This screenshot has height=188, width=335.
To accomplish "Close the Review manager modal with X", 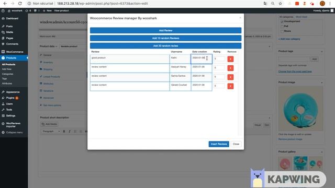I will [240, 18].
